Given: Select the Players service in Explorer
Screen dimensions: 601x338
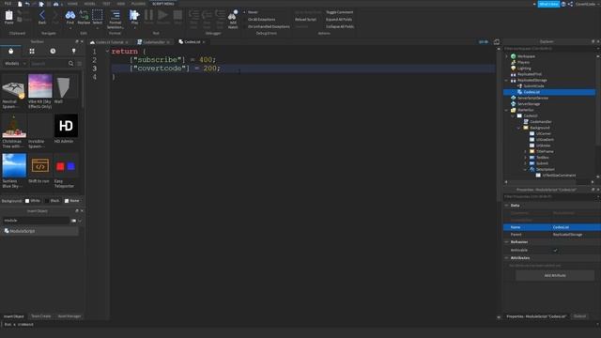Looking at the screenshot, I should [x=523, y=62].
